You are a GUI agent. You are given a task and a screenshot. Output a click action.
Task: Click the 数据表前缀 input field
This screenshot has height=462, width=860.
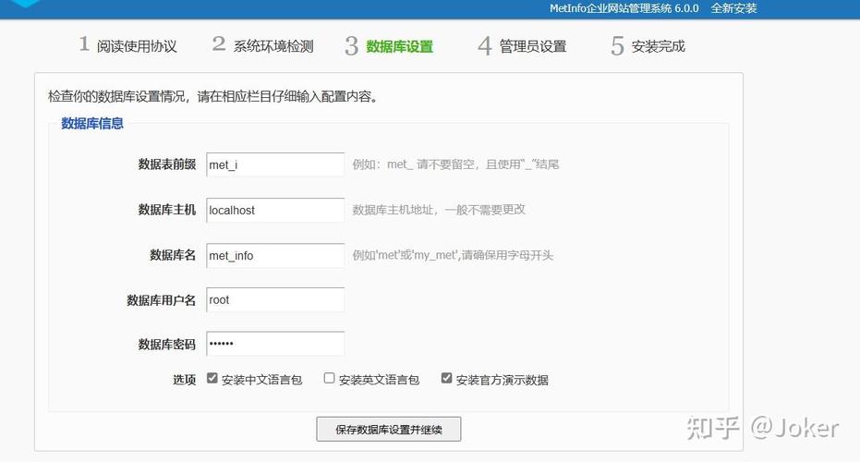tap(275, 164)
